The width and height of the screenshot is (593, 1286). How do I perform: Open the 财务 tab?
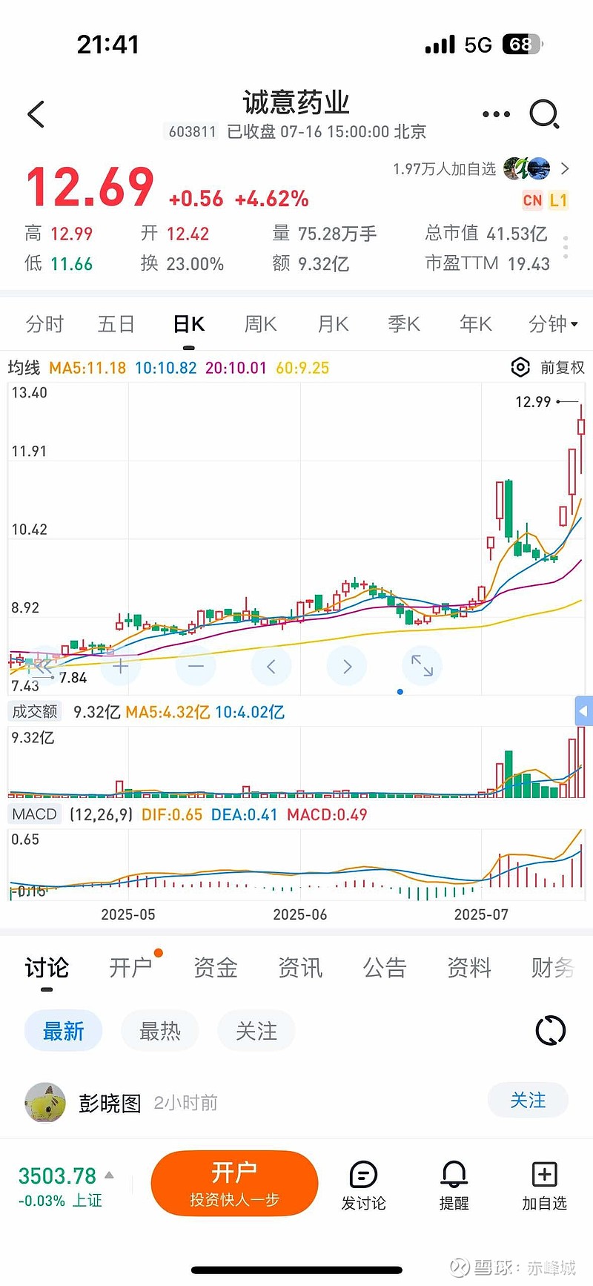pos(553,967)
